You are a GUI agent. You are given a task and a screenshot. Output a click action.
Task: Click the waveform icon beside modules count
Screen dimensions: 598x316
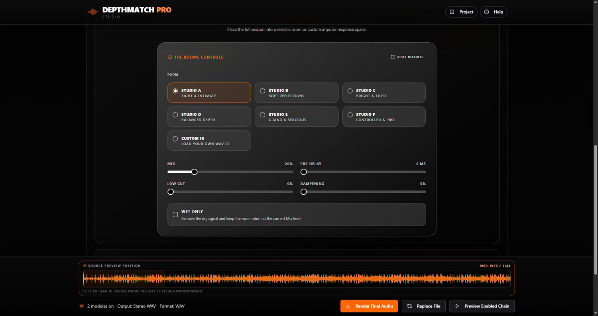click(x=81, y=306)
